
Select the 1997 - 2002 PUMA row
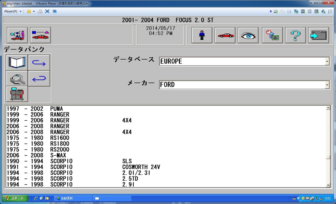point(166,109)
